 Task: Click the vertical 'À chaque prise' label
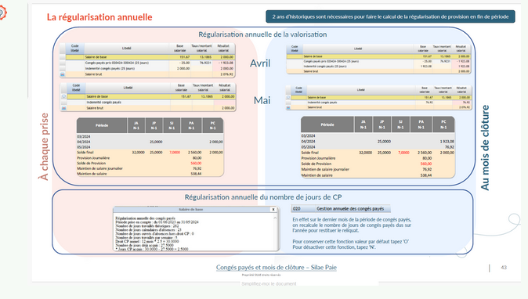pos(43,146)
